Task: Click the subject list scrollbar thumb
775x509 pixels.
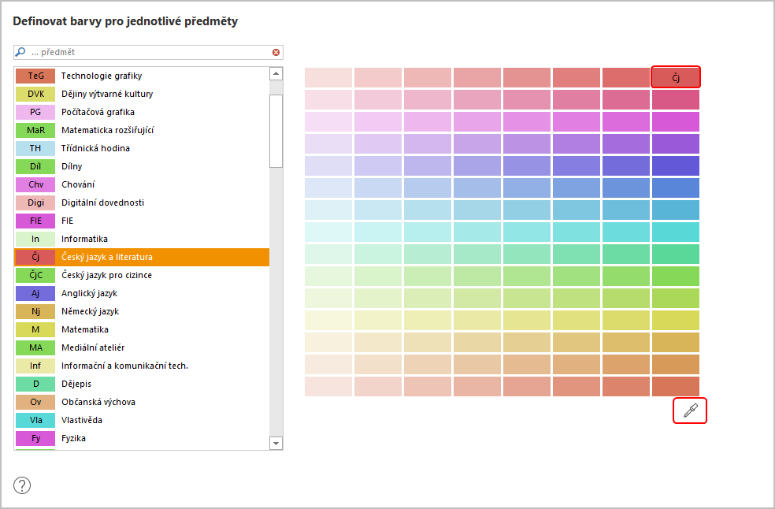Action: 276,131
